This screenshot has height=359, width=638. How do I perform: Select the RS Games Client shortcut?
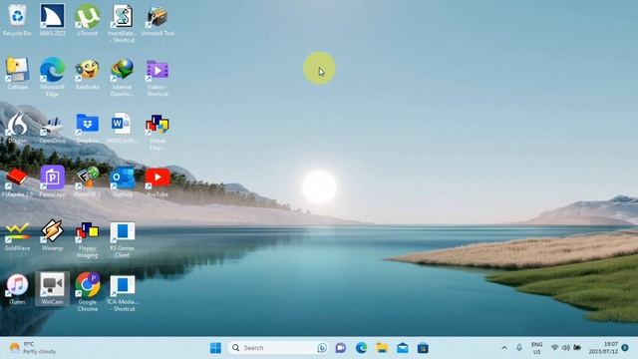tap(122, 239)
